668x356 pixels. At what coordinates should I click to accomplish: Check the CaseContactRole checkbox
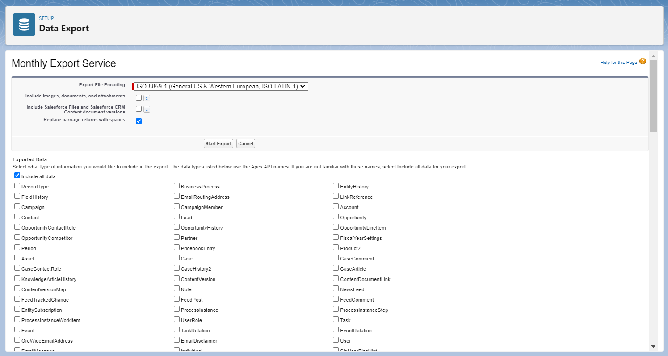[17, 268]
